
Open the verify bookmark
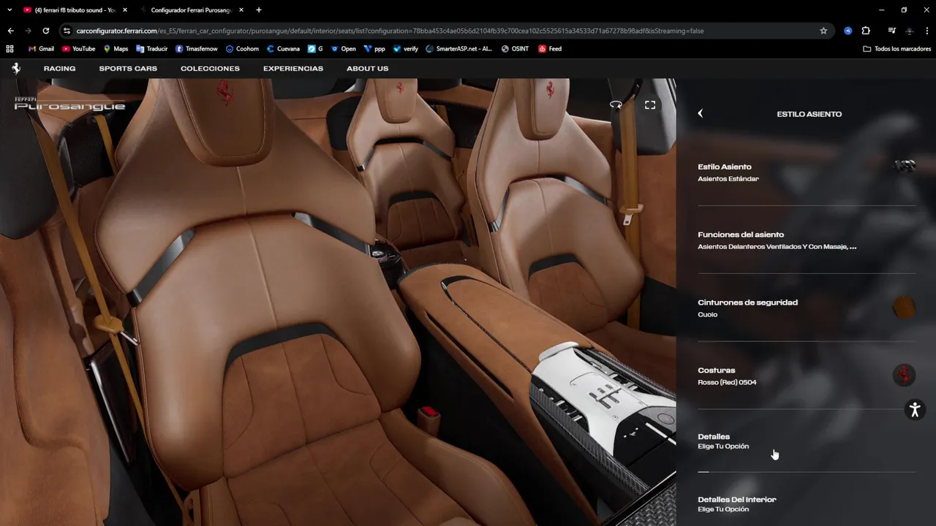coord(407,49)
